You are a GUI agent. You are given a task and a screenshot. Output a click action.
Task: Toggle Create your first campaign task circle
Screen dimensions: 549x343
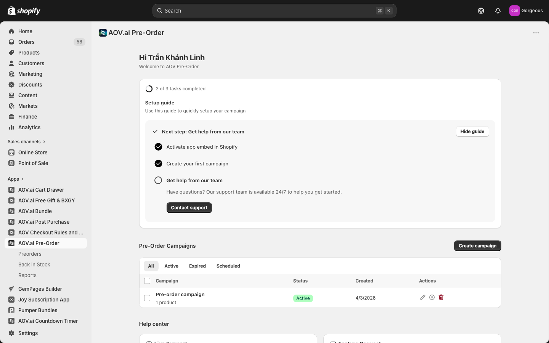coord(158,163)
